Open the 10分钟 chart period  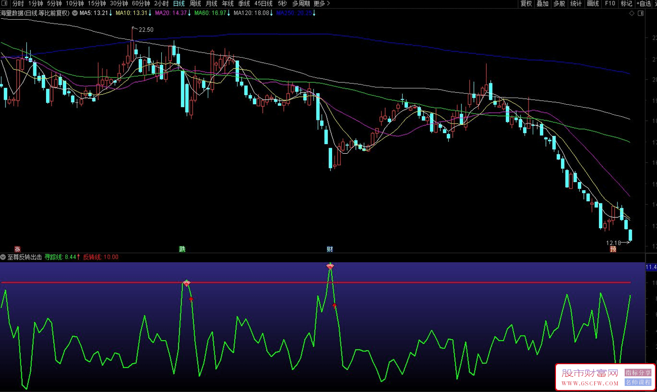click(75, 4)
